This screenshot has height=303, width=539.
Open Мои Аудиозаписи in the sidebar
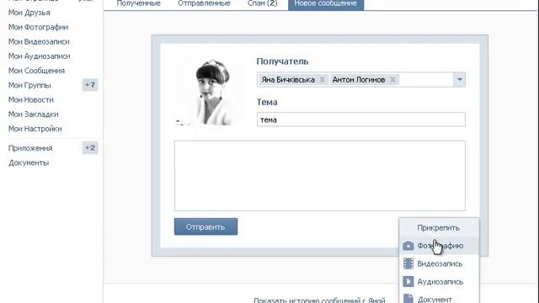coord(40,56)
